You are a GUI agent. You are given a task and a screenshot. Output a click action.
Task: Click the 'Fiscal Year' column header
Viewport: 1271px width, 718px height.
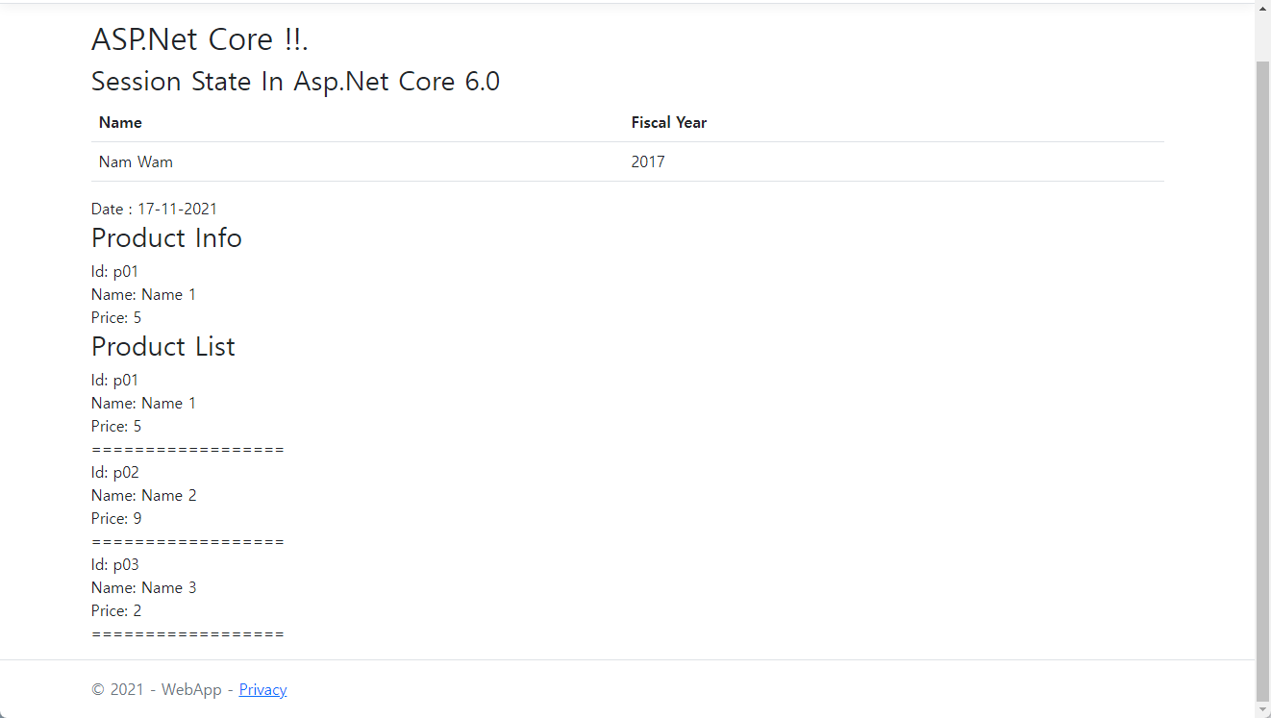[x=668, y=122]
